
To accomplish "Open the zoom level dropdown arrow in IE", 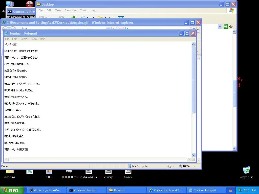I will coord(195,166).
